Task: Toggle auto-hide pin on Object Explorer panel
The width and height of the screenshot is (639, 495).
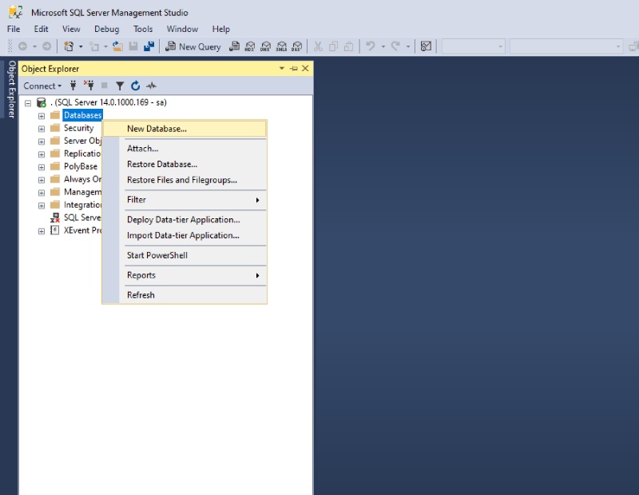Action: [293, 69]
